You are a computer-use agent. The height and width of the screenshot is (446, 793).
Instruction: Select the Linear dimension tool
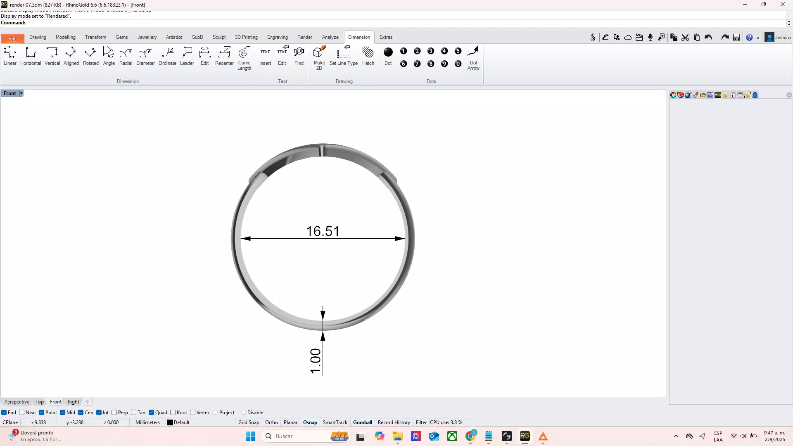[x=10, y=56]
